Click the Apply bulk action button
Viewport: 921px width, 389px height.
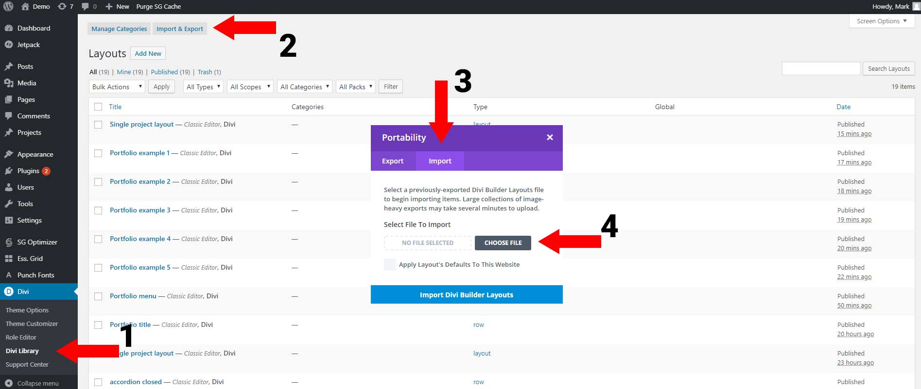click(x=161, y=87)
